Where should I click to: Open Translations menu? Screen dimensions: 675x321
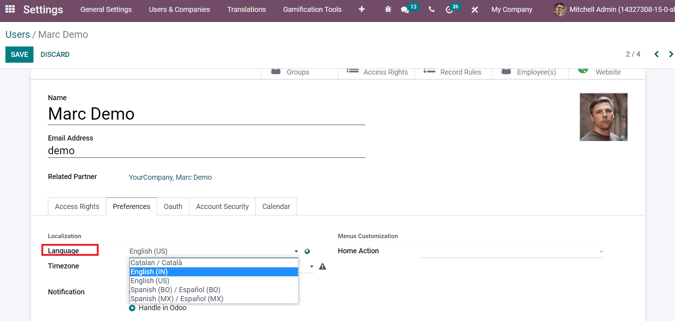point(246,10)
